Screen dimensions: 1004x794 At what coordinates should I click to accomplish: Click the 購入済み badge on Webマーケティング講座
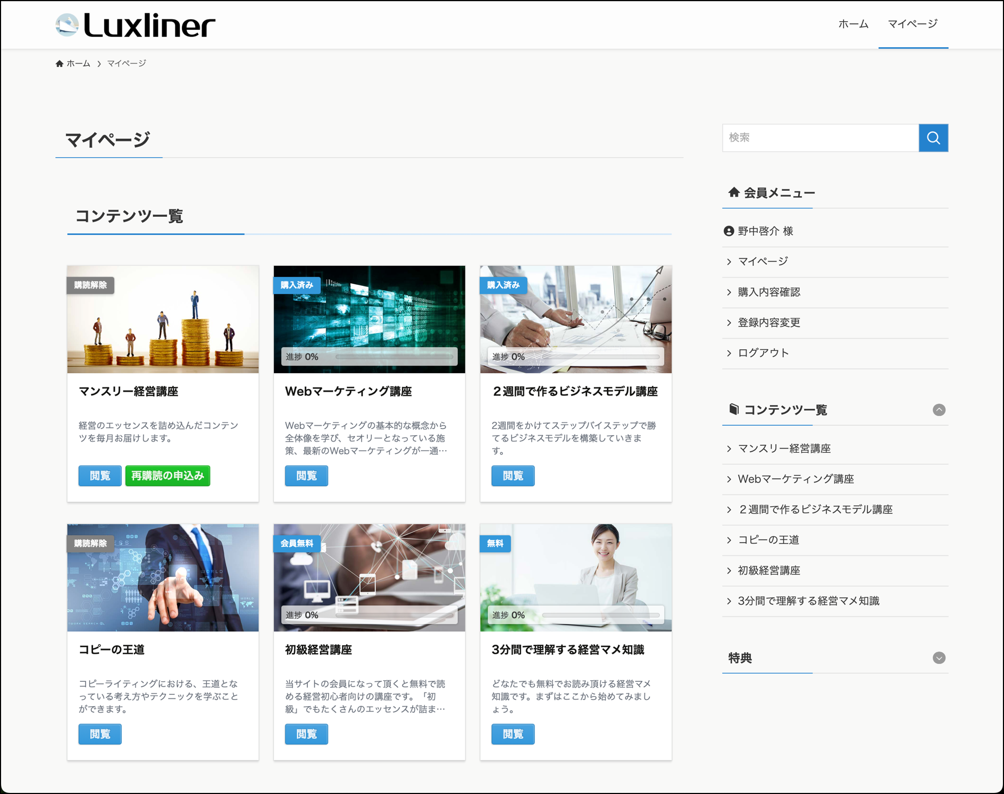point(297,285)
